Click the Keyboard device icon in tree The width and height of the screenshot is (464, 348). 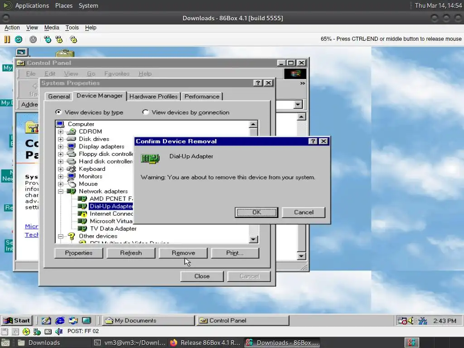coord(71,169)
